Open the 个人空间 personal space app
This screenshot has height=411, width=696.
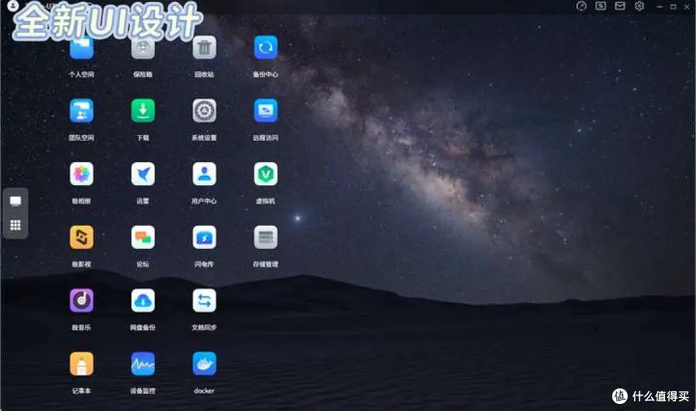click(81, 48)
